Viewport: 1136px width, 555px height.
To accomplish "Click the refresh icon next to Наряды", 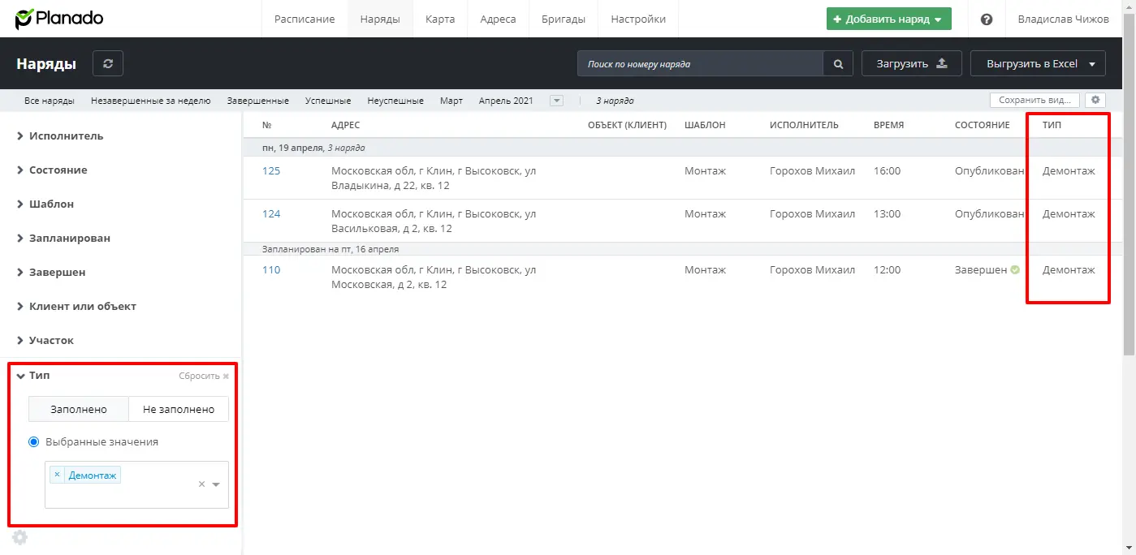I will tap(108, 63).
